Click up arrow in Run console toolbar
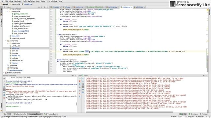 click(83, 78)
